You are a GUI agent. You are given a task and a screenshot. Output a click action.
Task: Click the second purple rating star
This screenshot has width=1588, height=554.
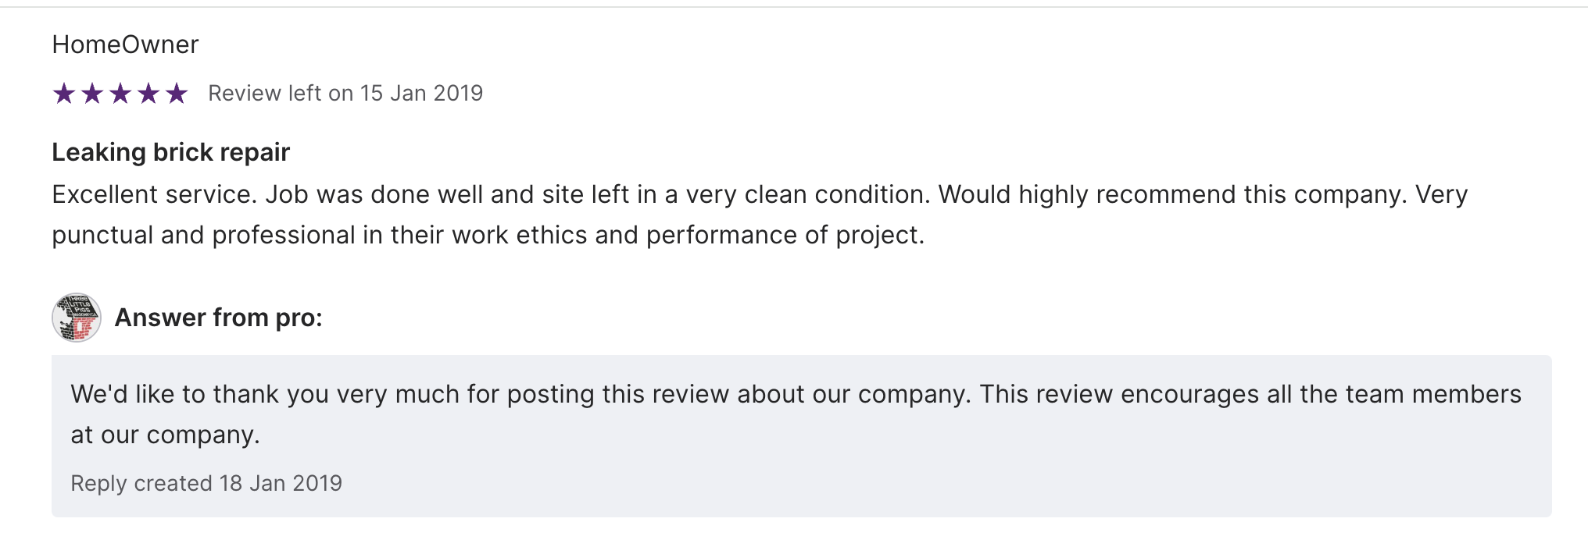(92, 94)
